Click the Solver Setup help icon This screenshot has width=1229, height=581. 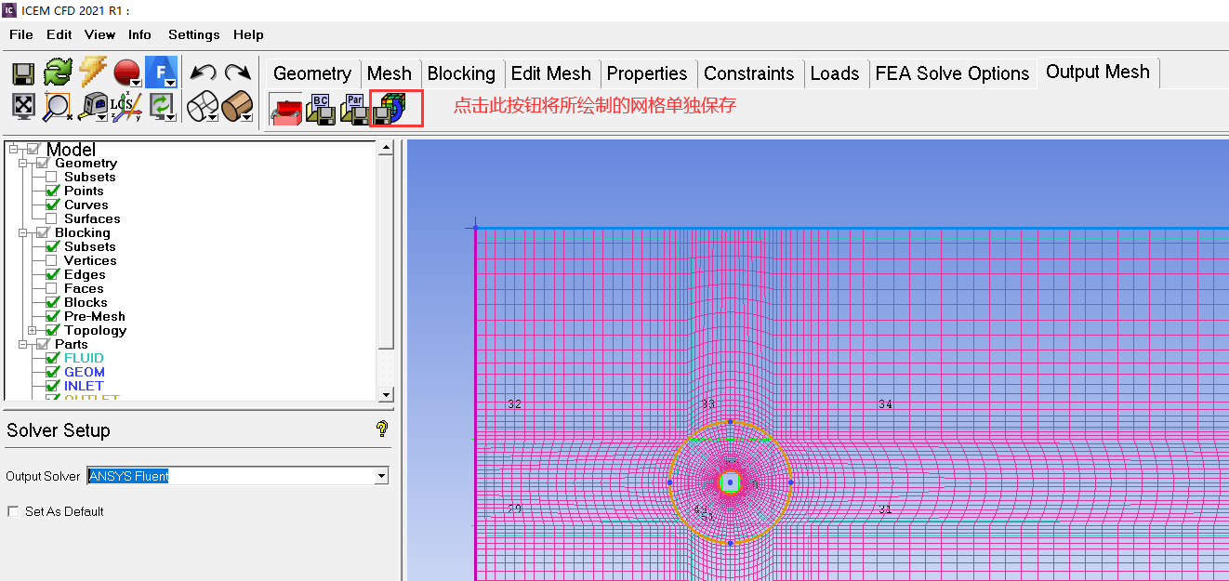point(381,429)
